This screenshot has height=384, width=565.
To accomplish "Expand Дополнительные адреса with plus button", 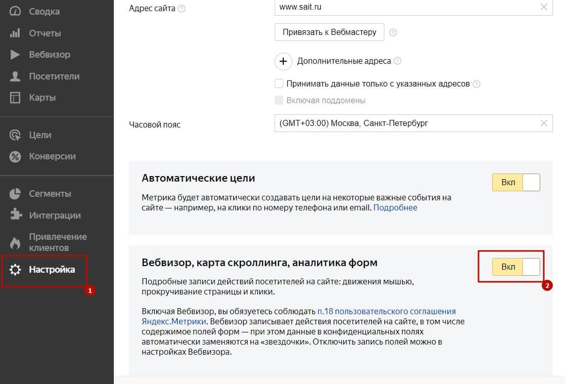I will click(283, 61).
